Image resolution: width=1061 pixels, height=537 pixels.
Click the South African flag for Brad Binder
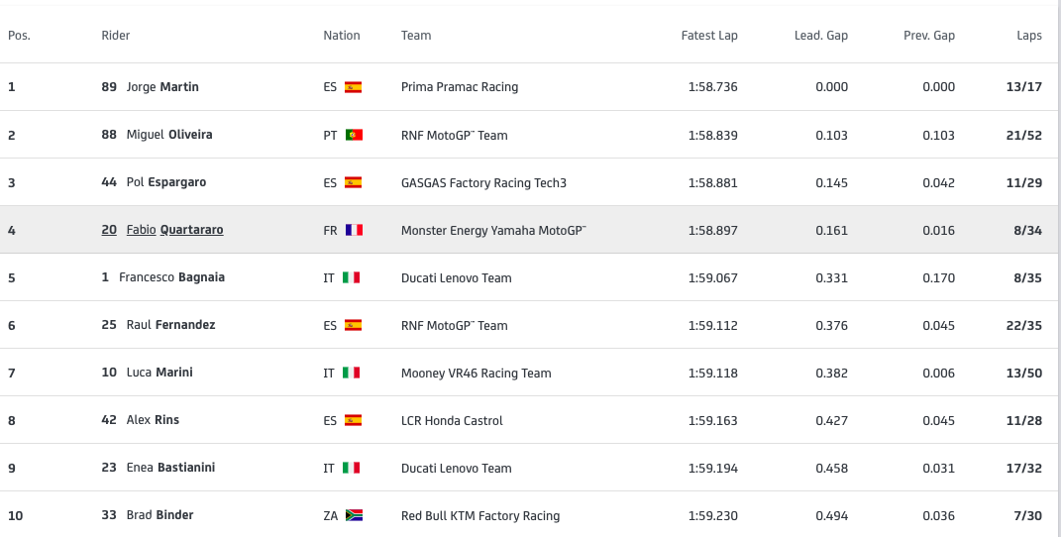[354, 515]
